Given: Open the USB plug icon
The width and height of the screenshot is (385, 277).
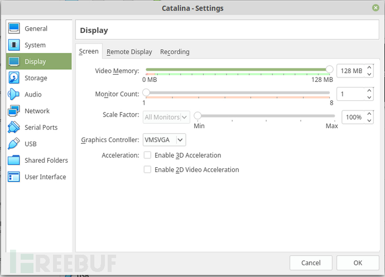Looking at the screenshot, I should tap(14, 144).
